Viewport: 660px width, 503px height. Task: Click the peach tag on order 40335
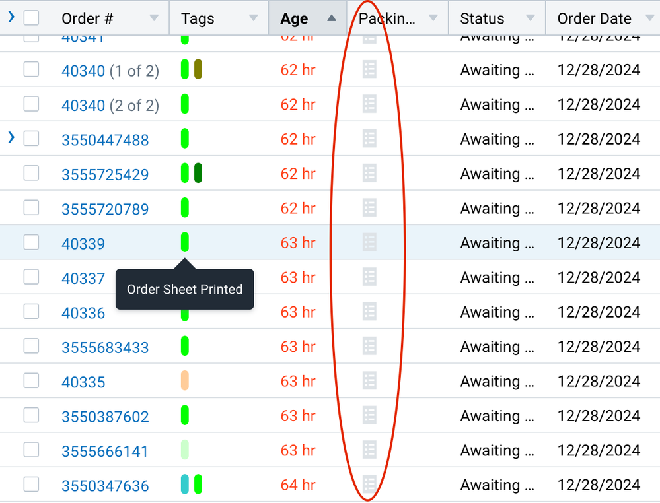[x=185, y=381]
